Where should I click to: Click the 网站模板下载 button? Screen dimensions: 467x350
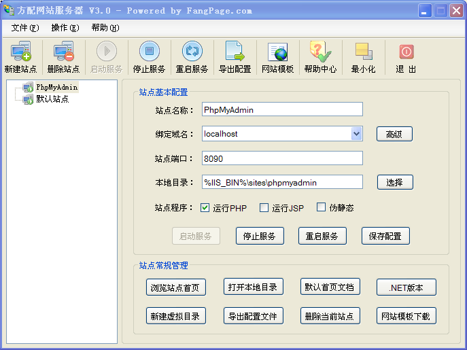[407, 316]
